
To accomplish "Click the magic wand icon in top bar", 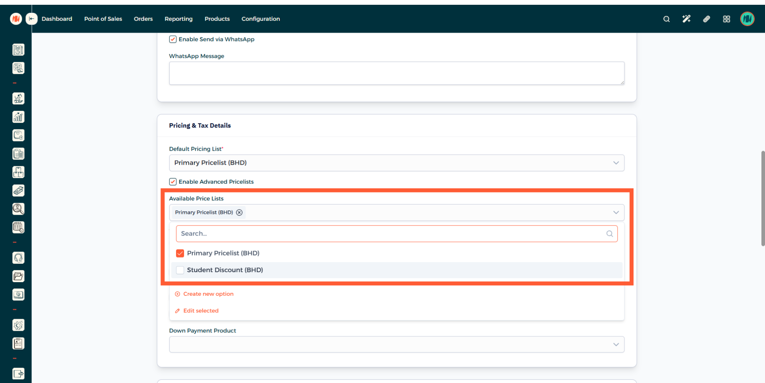I will [686, 19].
